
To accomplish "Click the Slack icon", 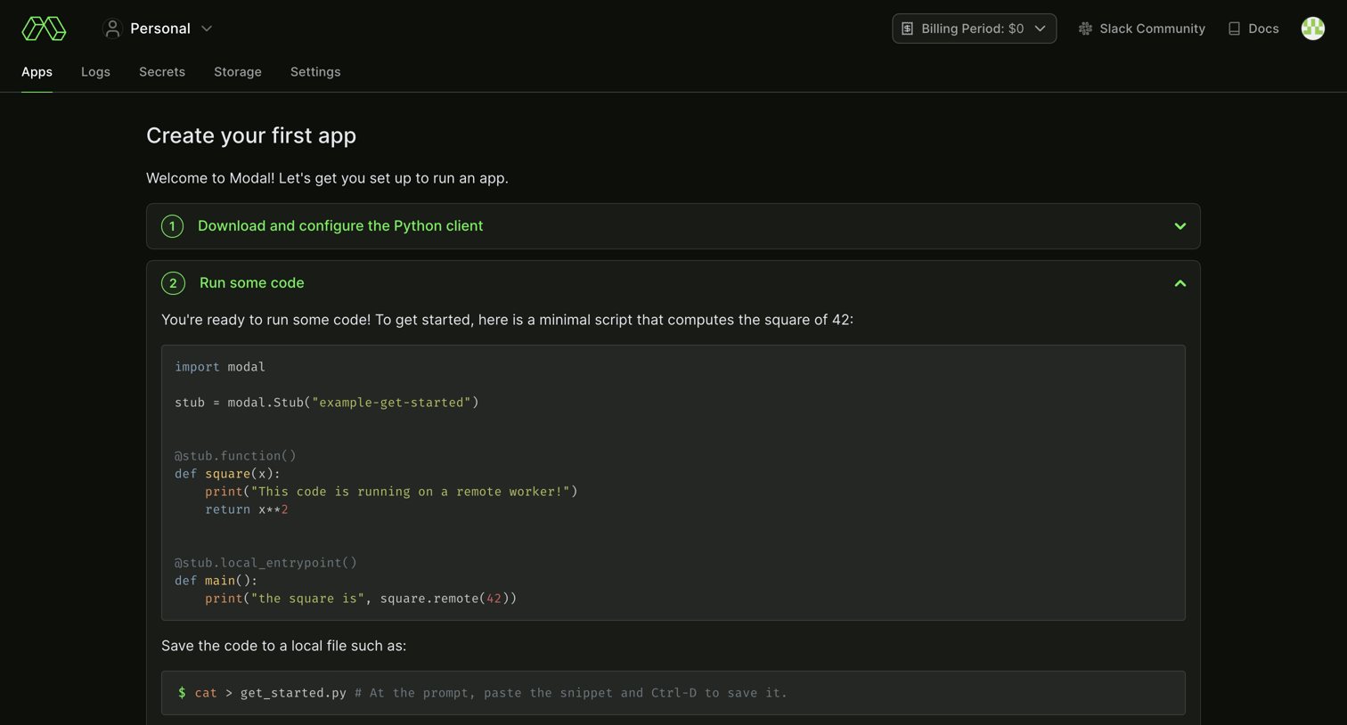I will (1085, 29).
